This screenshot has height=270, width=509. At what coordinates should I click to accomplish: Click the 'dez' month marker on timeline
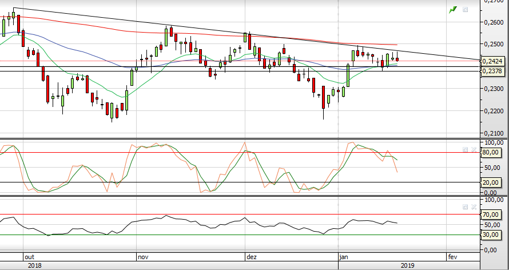[x=250, y=257]
